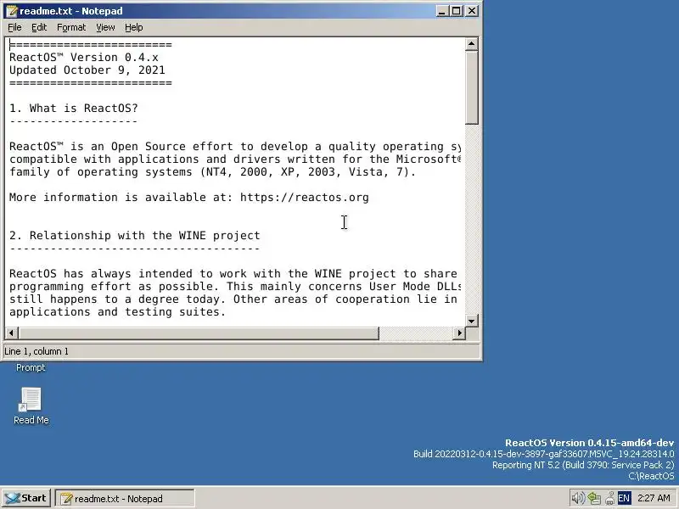Viewport: 679px width, 509px height.
Task: Click the vertical scrollbar thumb
Action: [x=472, y=87]
